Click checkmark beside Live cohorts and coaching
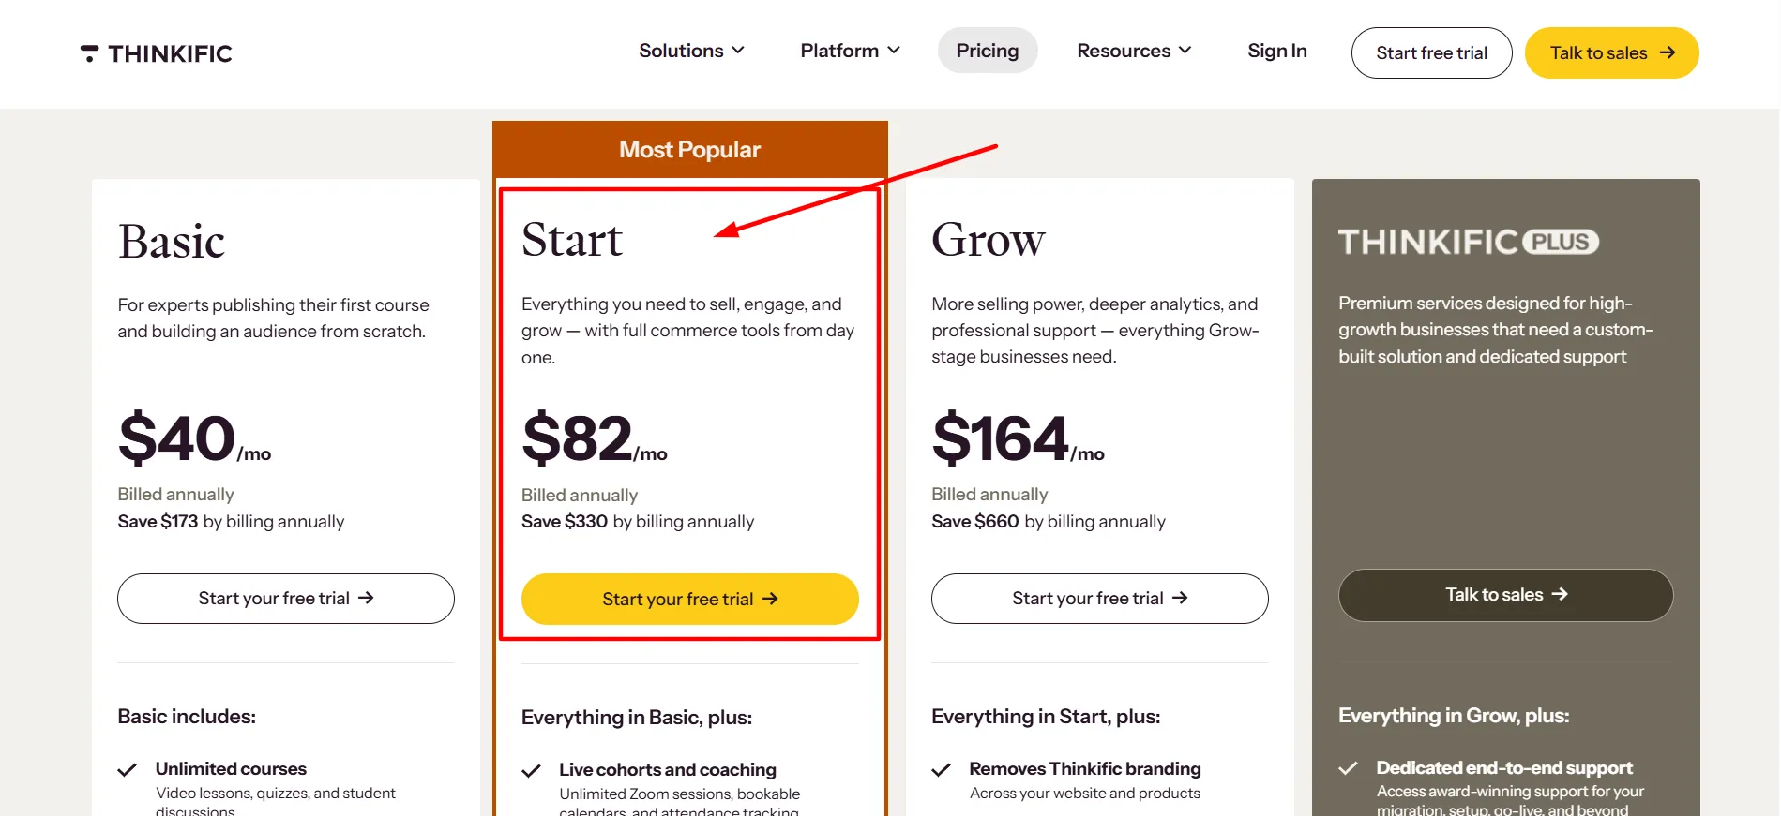The height and width of the screenshot is (816, 1781). (532, 771)
